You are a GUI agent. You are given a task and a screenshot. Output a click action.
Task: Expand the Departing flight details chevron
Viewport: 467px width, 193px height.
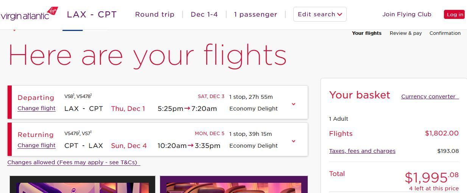293,104
